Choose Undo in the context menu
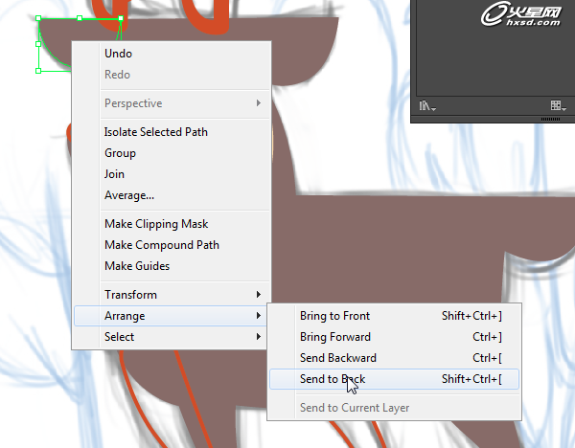The width and height of the screenshot is (575, 448). 172,54
